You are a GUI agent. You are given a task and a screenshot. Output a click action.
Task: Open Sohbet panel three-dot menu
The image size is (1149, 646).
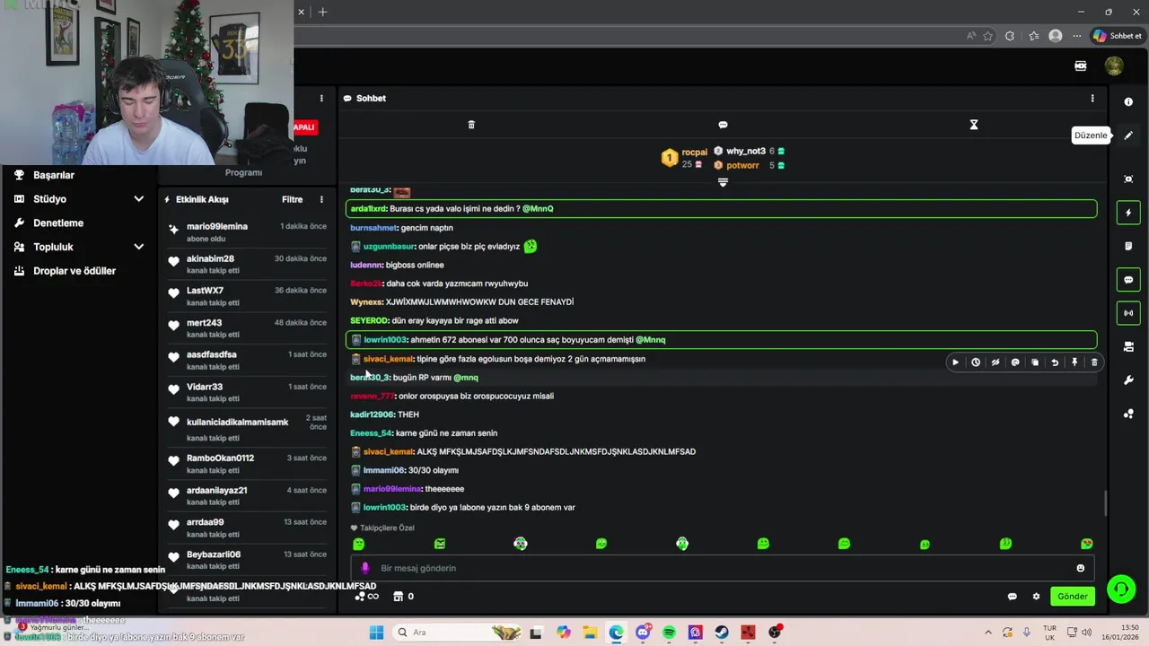(x=1092, y=99)
